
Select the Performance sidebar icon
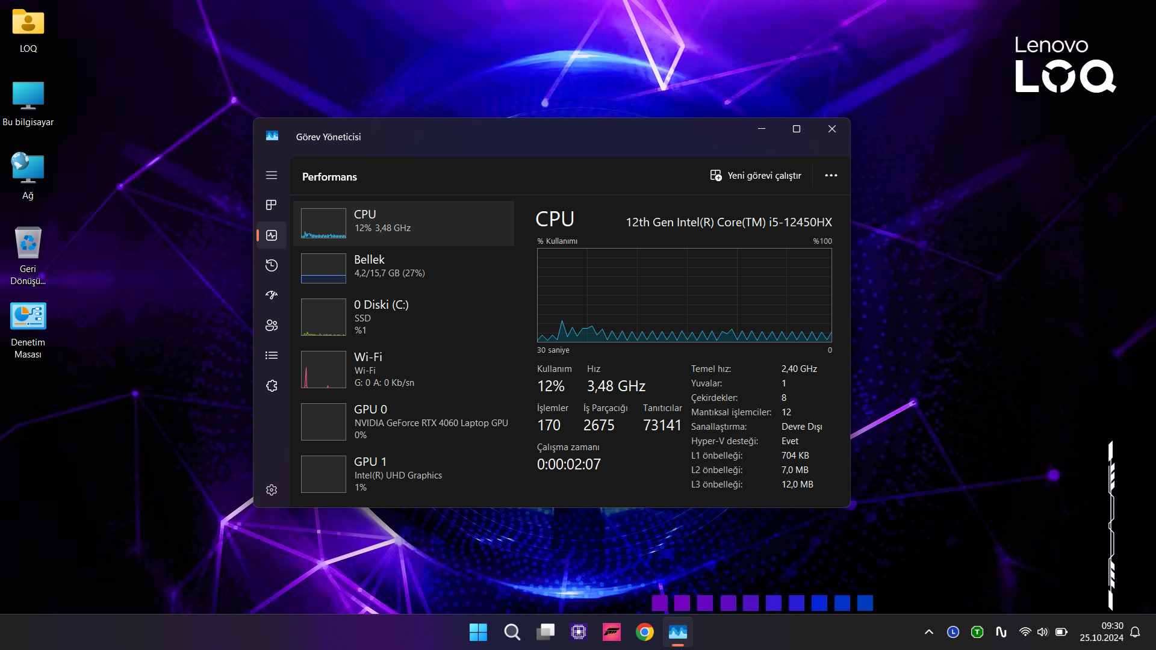[x=272, y=235]
